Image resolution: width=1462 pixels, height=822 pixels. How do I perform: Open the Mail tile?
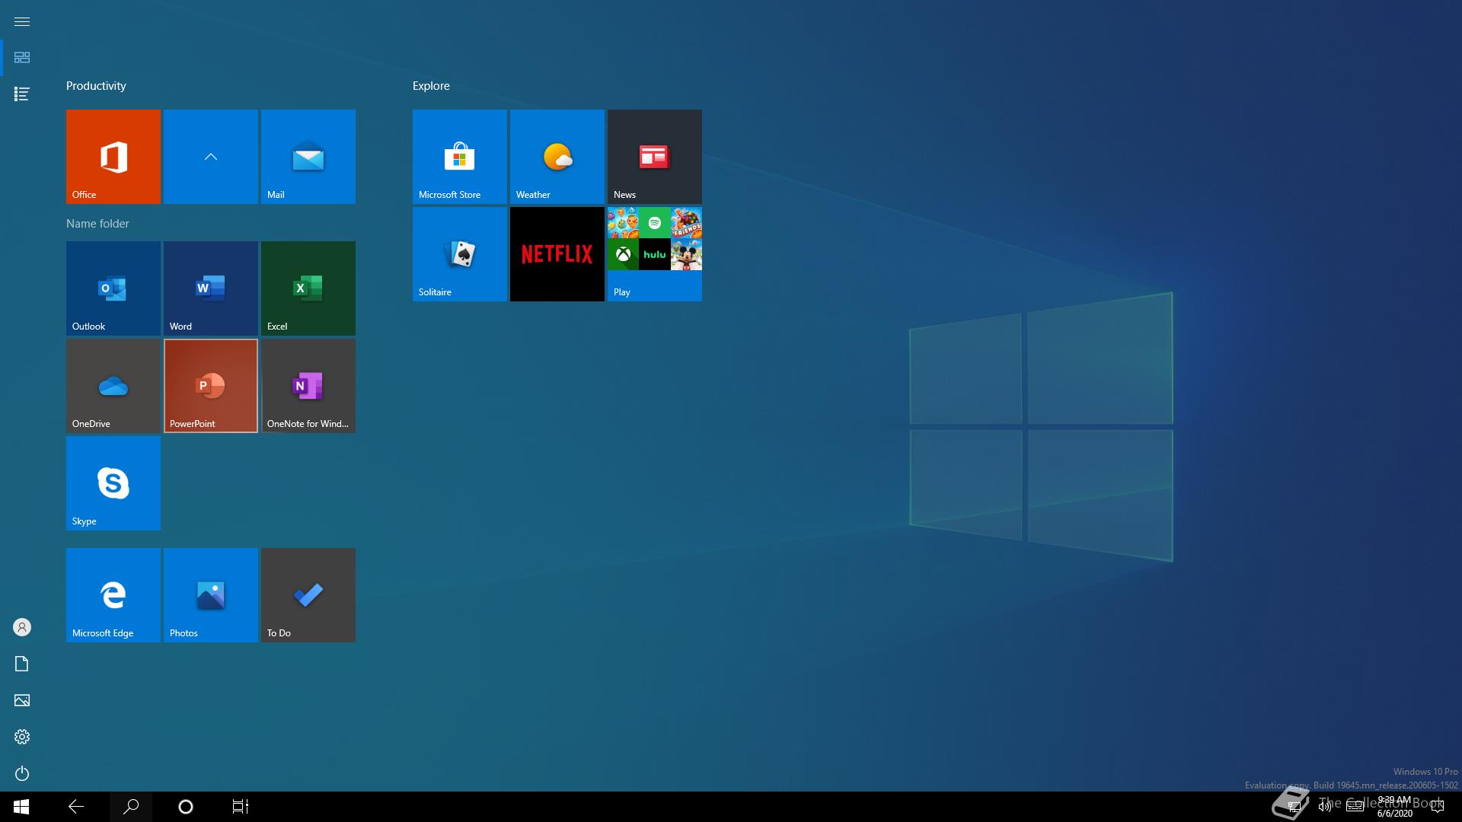pos(308,157)
